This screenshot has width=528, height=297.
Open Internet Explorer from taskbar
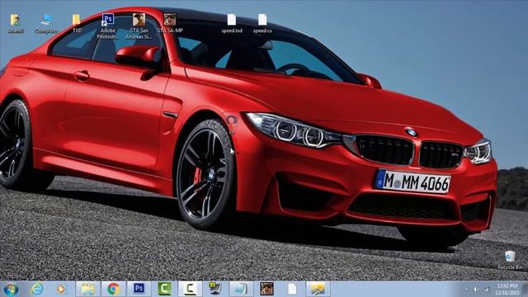[36, 289]
